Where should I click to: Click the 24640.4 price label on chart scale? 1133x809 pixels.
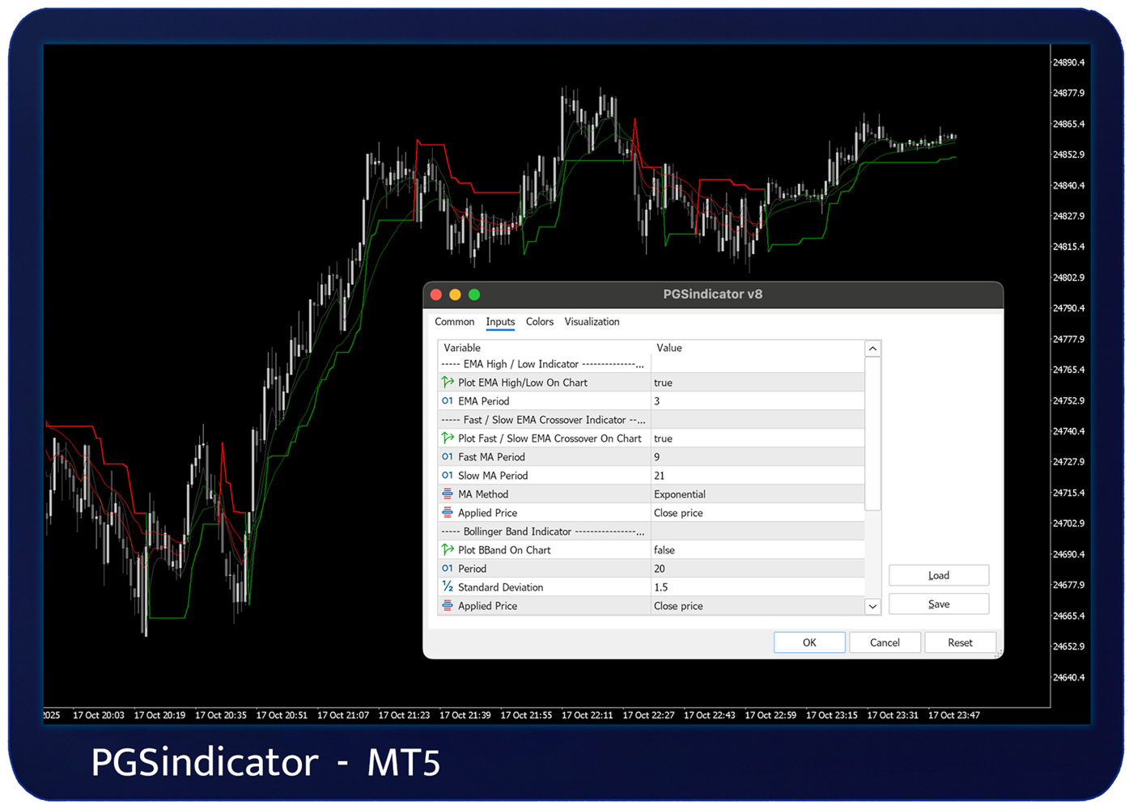click(x=1068, y=677)
